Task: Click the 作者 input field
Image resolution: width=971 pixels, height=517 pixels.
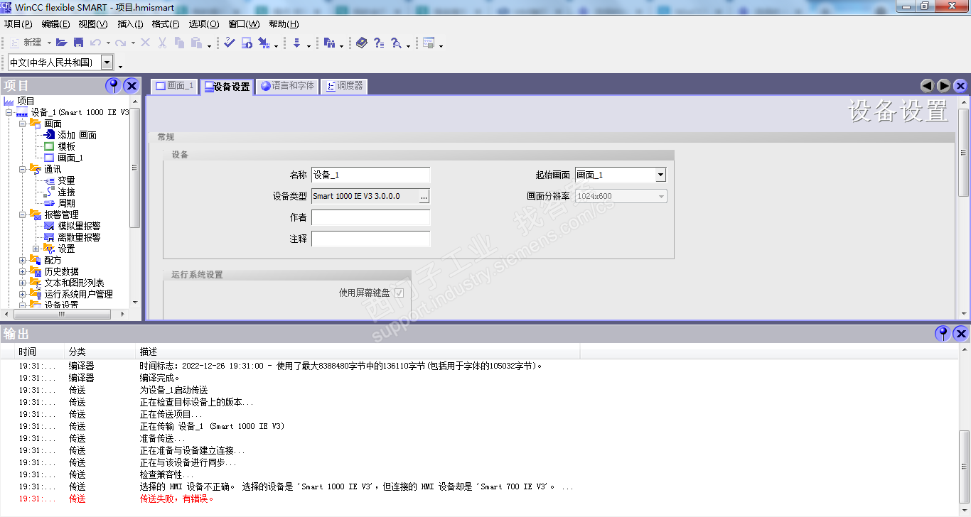Action: (370, 217)
